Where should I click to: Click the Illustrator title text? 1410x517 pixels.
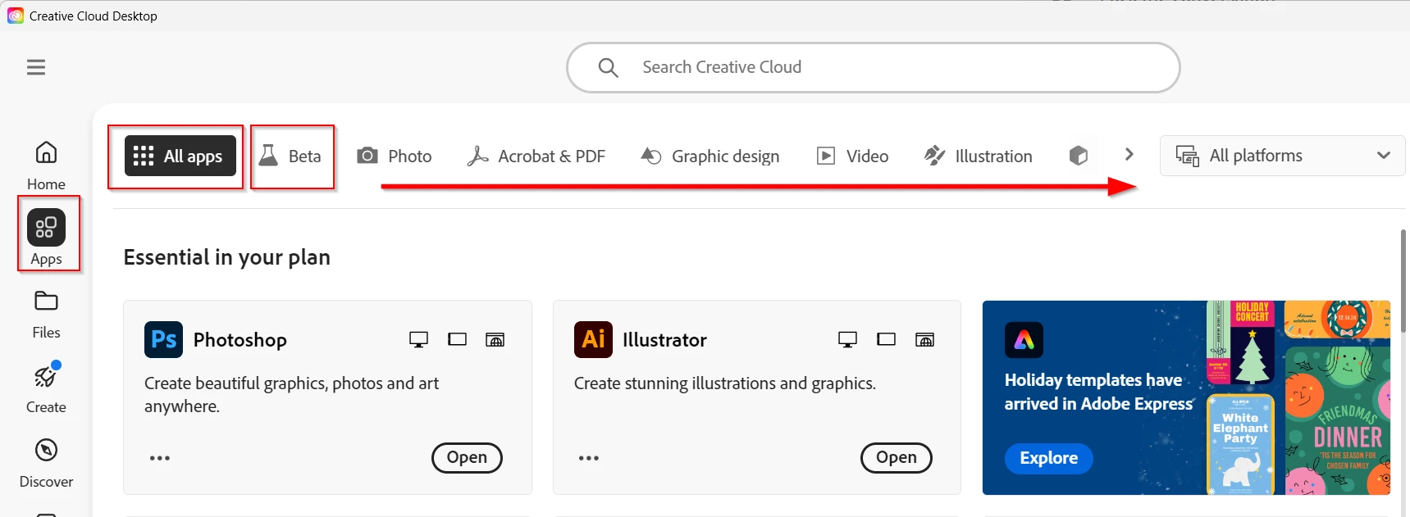click(x=664, y=339)
